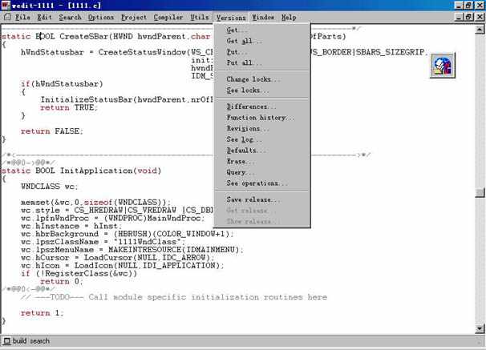
Task: Open the Compiler menu
Action: pos(168,17)
